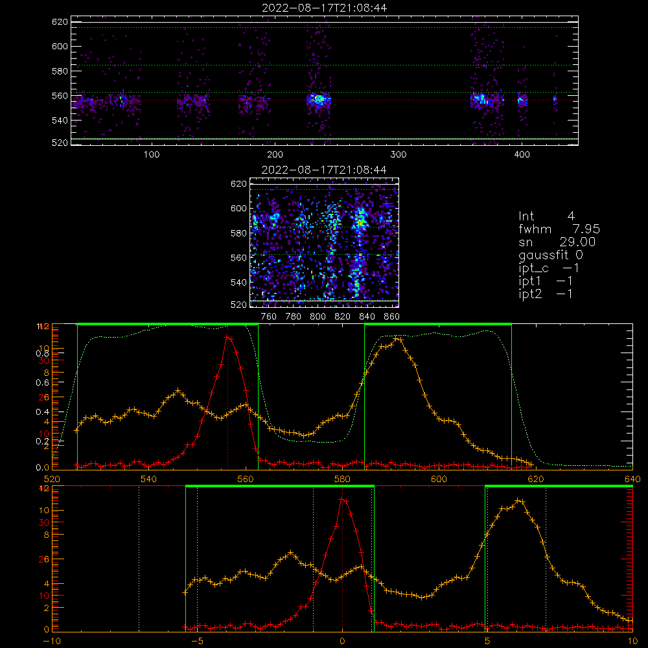648x648 pixels.
Task: Click the "fwhm 7.95" readout
Action: pyautogui.click(x=559, y=229)
